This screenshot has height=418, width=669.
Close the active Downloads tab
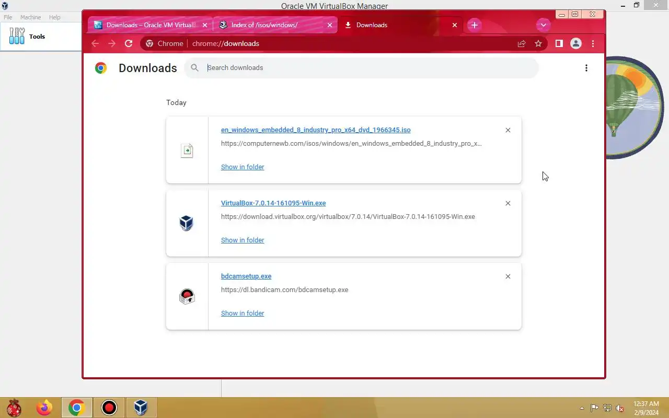(x=455, y=25)
